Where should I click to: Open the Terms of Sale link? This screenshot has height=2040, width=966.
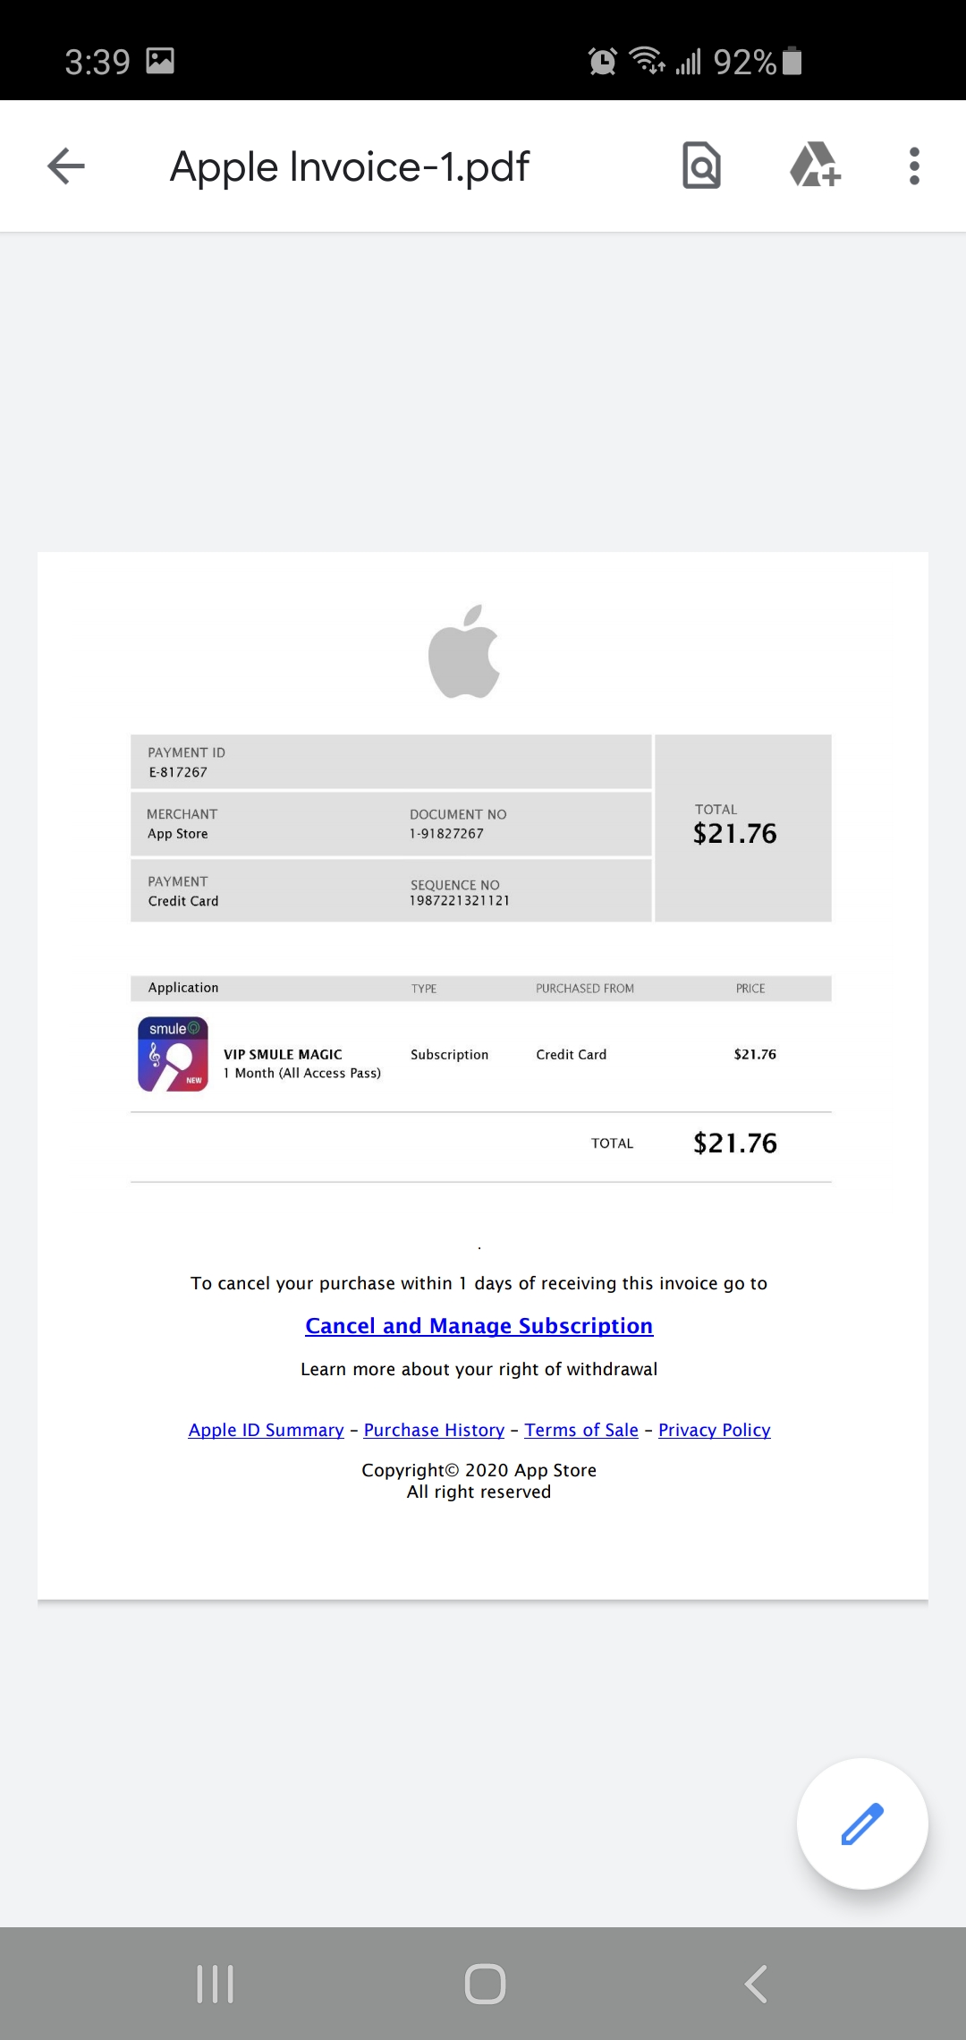click(580, 1430)
